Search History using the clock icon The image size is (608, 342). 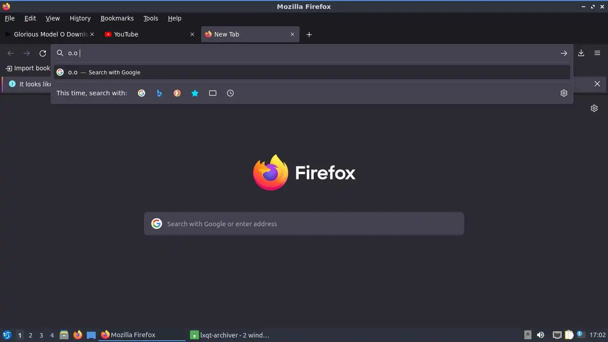click(x=230, y=93)
